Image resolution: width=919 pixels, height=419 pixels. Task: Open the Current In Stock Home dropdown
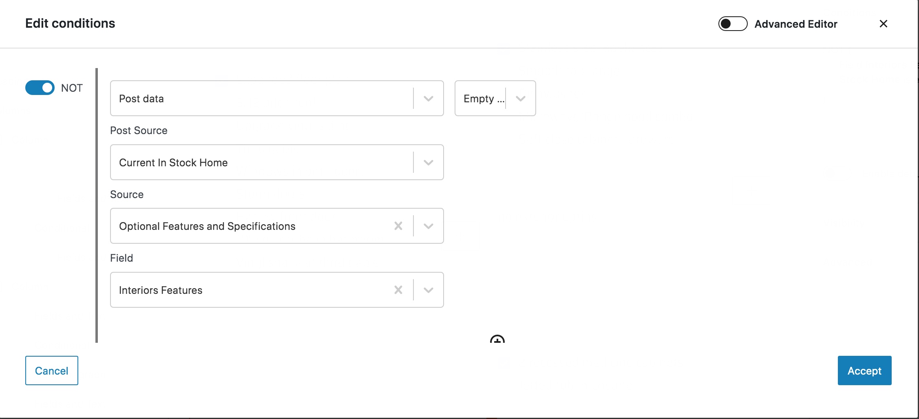[x=277, y=162]
